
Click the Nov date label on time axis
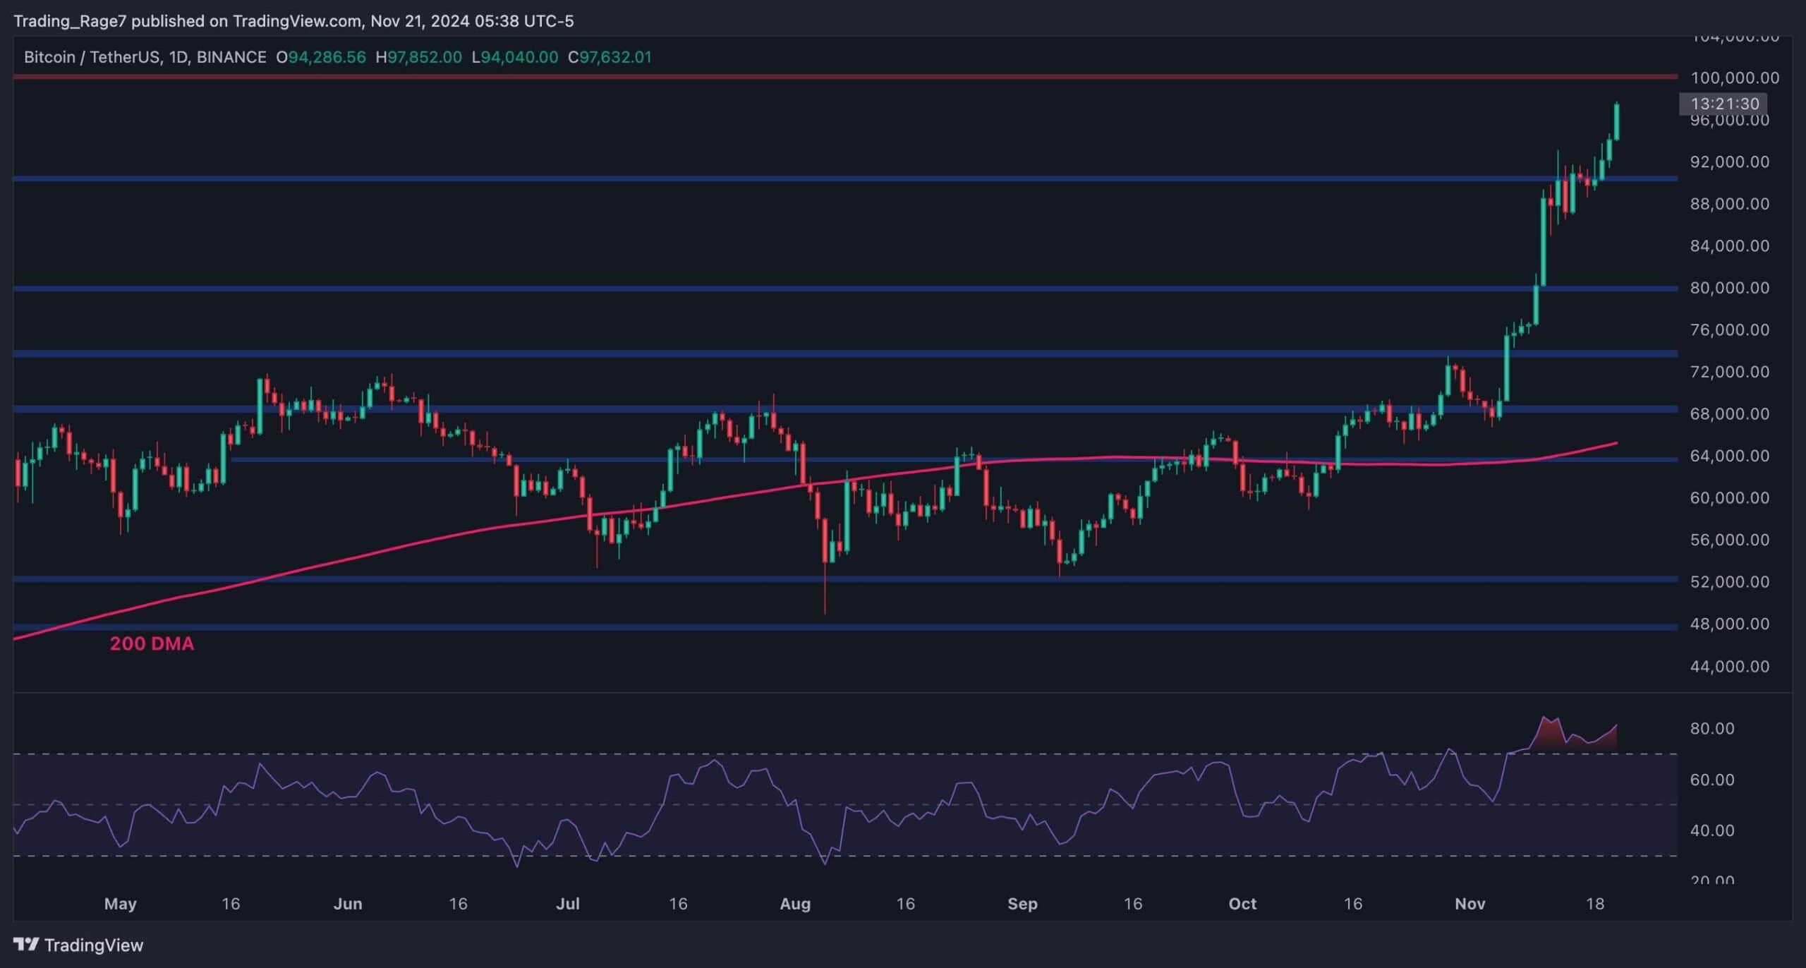(x=1469, y=904)
